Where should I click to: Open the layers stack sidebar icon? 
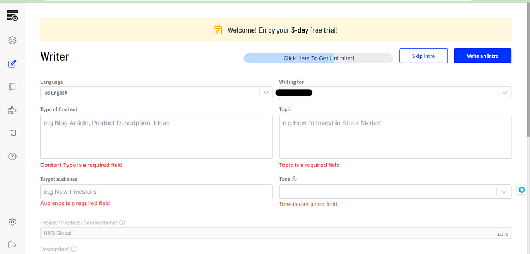tap(12, 40)
